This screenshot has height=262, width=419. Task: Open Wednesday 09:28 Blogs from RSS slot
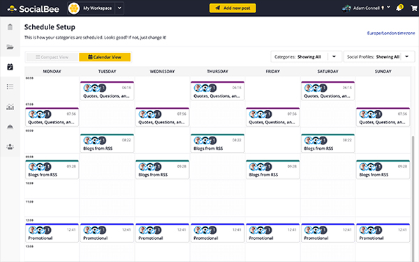click(162, 170)
